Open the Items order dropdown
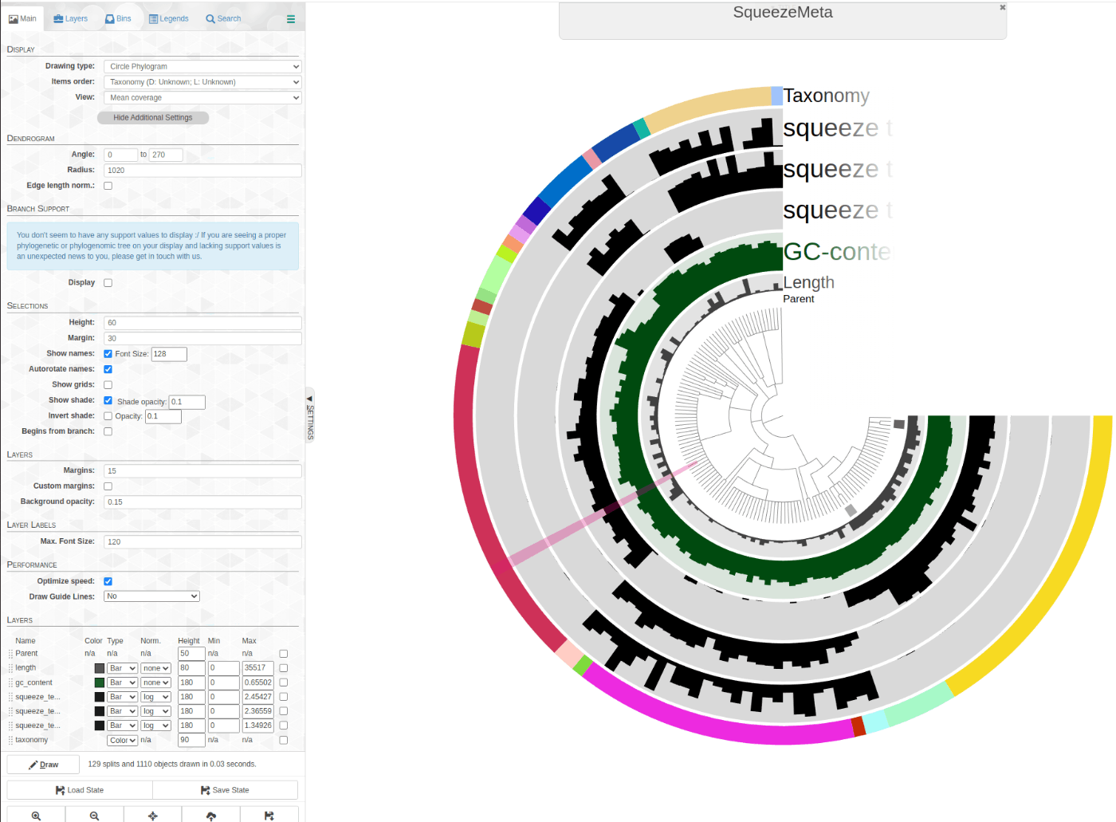 [x=202, y=82]
